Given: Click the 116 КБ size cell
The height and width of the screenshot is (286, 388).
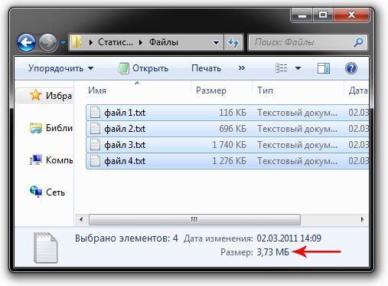Looking at the screenshot, I should (x=233, y=113).
